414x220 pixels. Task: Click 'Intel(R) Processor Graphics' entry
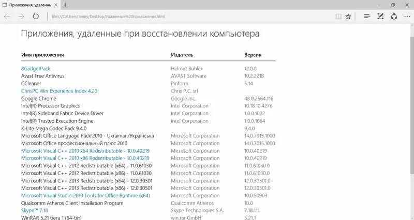pos(50,106)
